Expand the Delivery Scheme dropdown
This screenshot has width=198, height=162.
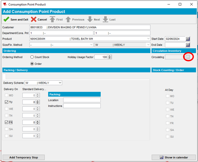60,83
